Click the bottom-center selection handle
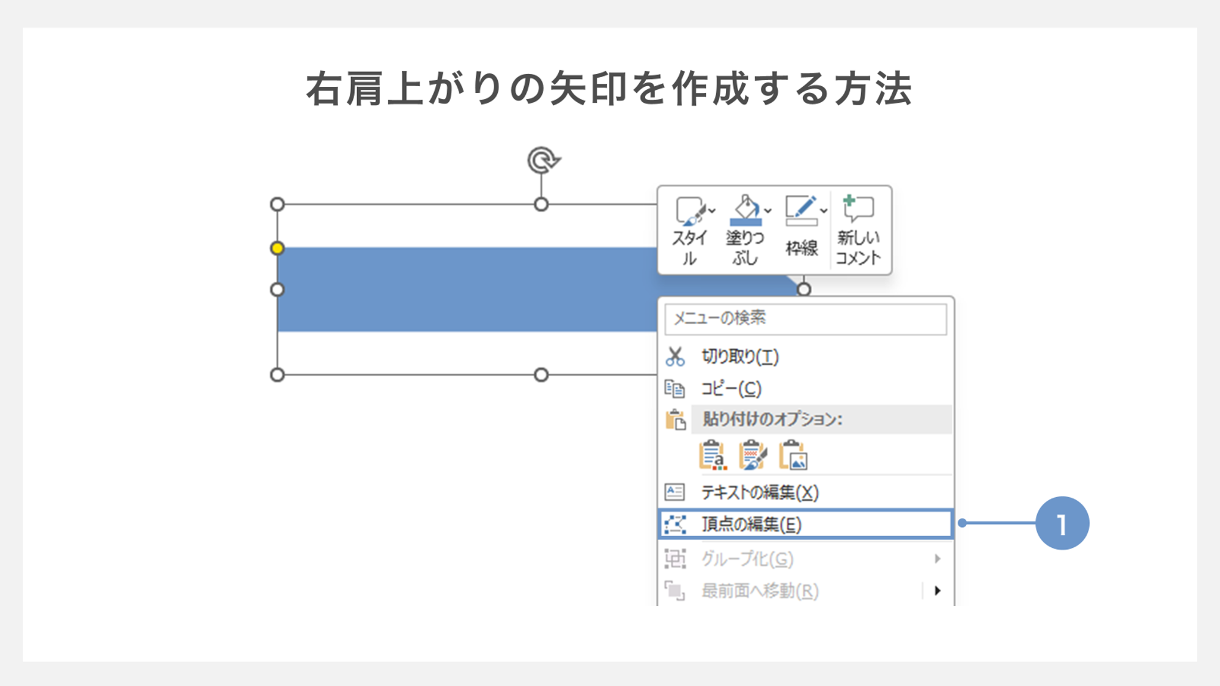1220x686 pixels. [541, 375]
